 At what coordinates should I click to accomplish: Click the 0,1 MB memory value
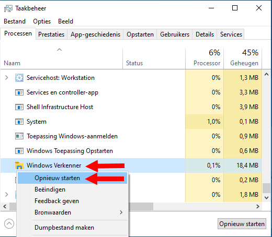[249, 122]
